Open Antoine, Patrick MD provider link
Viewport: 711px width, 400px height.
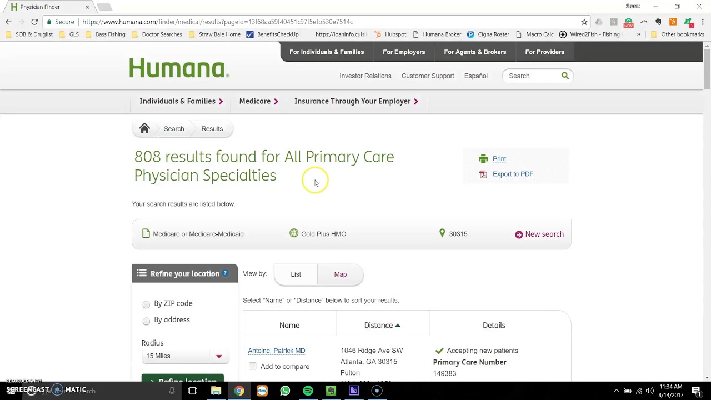pyautogui.click(x=276, y=351)
